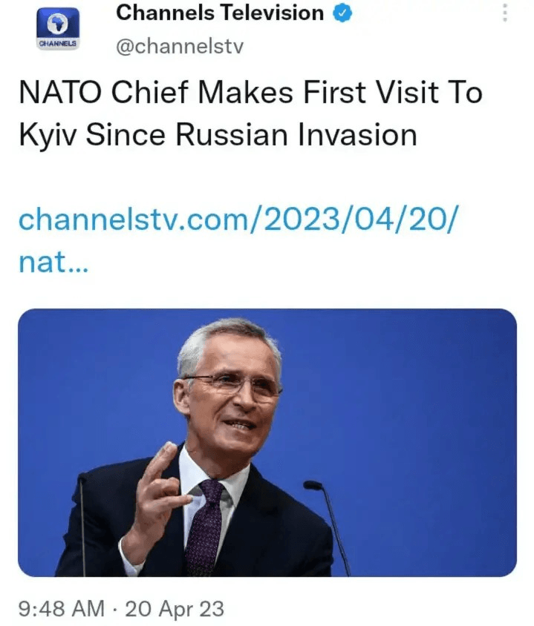Click the Africa globe in the avatar logo
Viewport: 534px width, 626px height.
tap(58, 24)
